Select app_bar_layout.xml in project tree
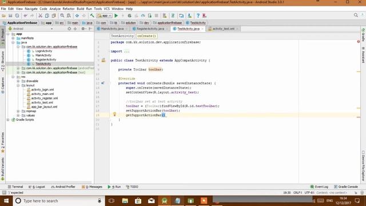Viewport: 366px width, 206px height. click(44, 107)
